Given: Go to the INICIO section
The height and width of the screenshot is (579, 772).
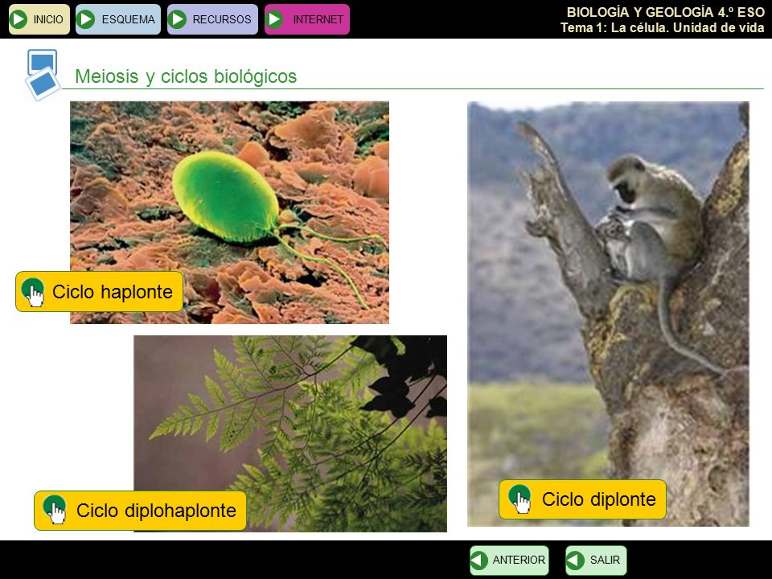Looking at the screenshot, I should click(39, 19).
